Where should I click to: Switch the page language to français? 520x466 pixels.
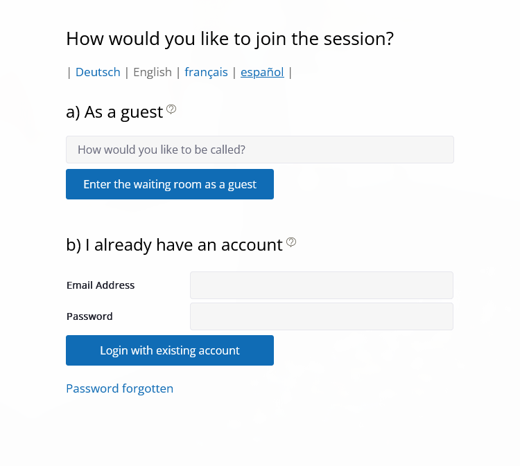point(206,72)
